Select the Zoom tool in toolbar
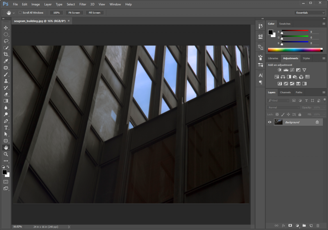The height and width of the screenshot is (230, 328). coord(6,154)
